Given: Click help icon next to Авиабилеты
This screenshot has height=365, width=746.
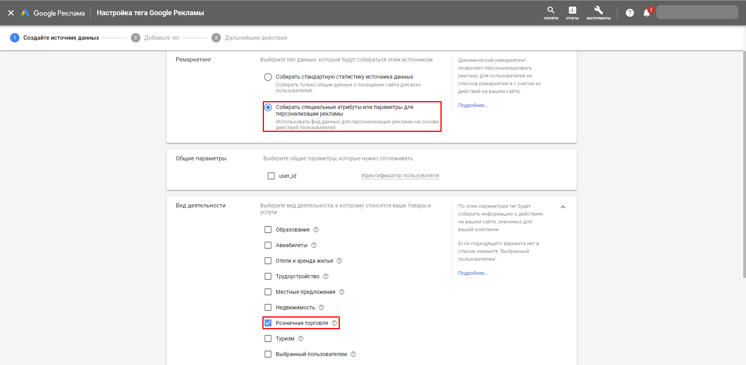Looking at the screenshot, I should click(x=314, y=245).
